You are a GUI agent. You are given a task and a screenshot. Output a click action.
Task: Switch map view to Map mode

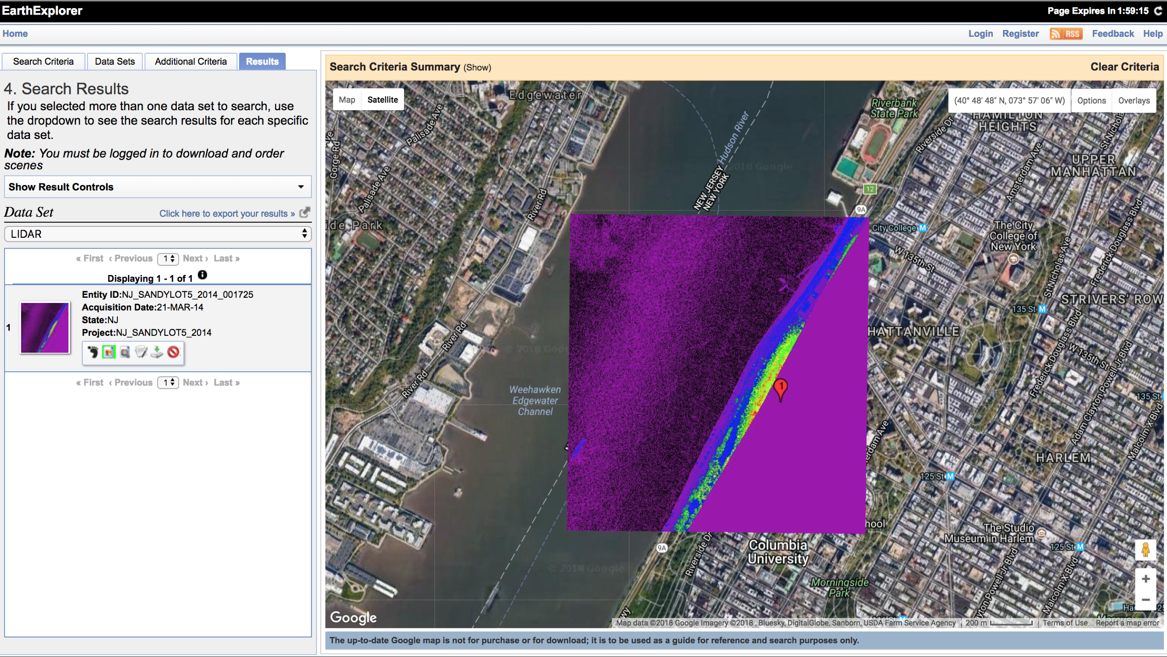coord(346,100)
